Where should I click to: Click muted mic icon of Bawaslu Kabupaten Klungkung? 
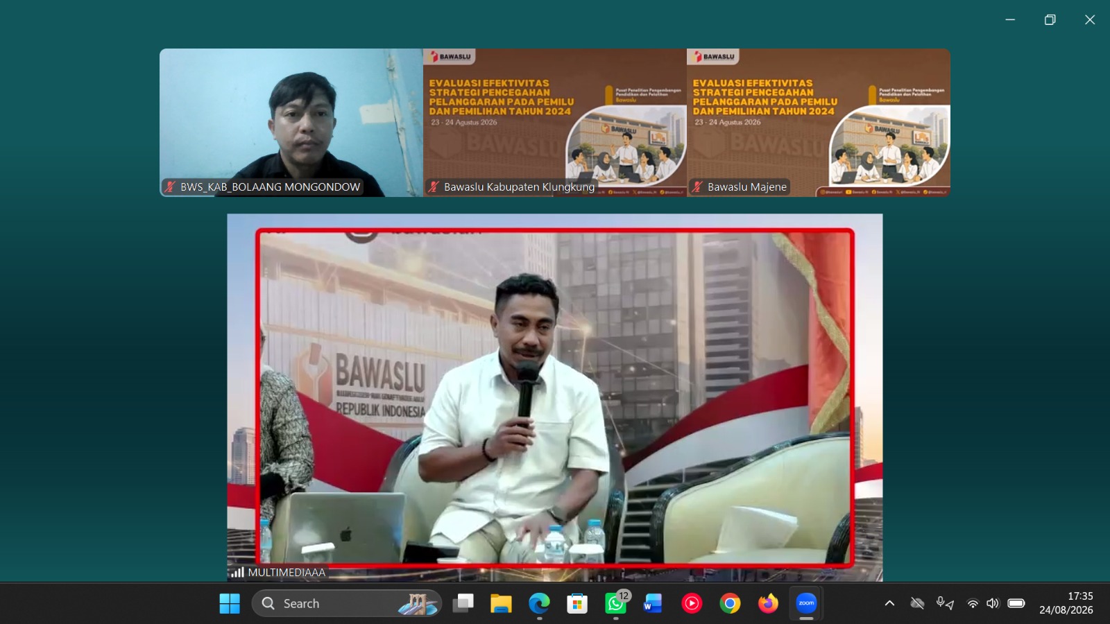click(x=434, y=187)
